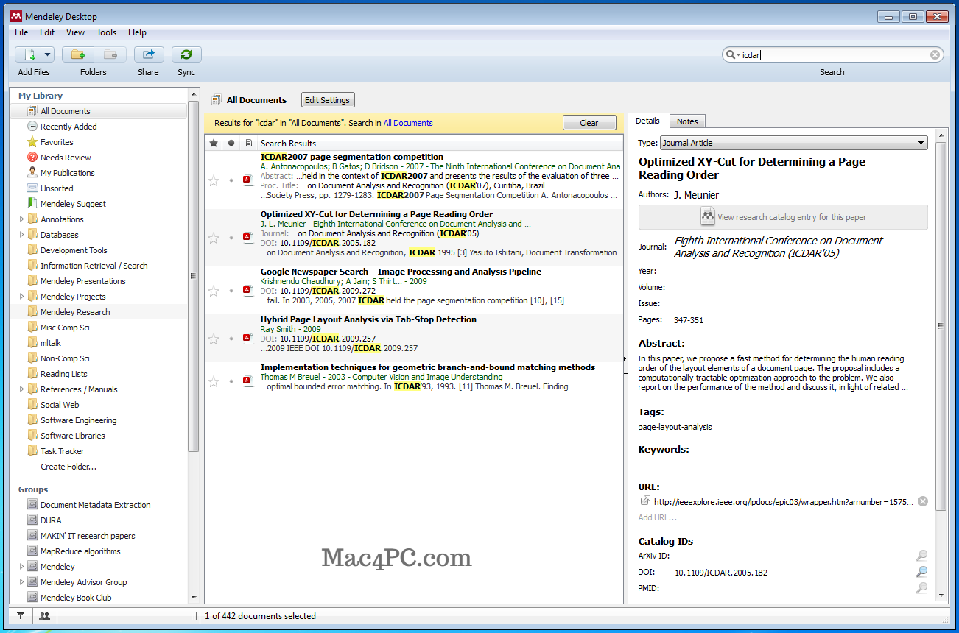Select Favorites in My Library
Image resolution: width=959 pixels, height=633 pixels.
point(57,142)
